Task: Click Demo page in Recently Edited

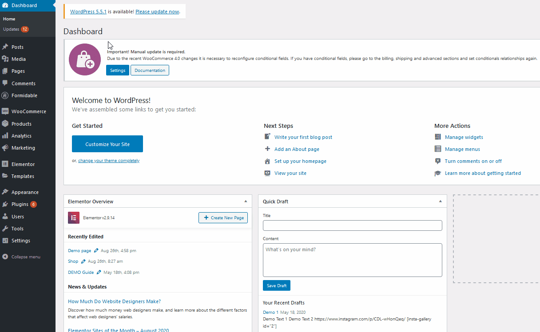Action: pos(79,251)
